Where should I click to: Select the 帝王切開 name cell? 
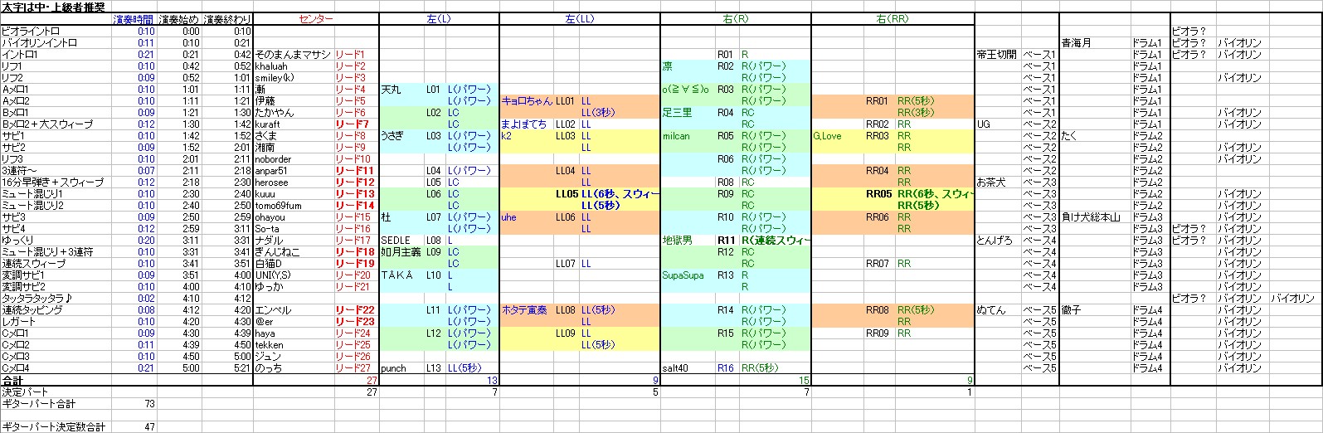coord(997,54)
